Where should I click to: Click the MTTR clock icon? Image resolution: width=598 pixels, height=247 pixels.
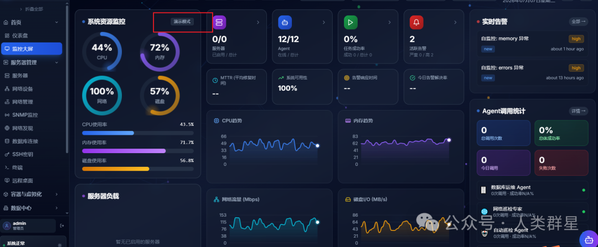(x=215, y=80)
